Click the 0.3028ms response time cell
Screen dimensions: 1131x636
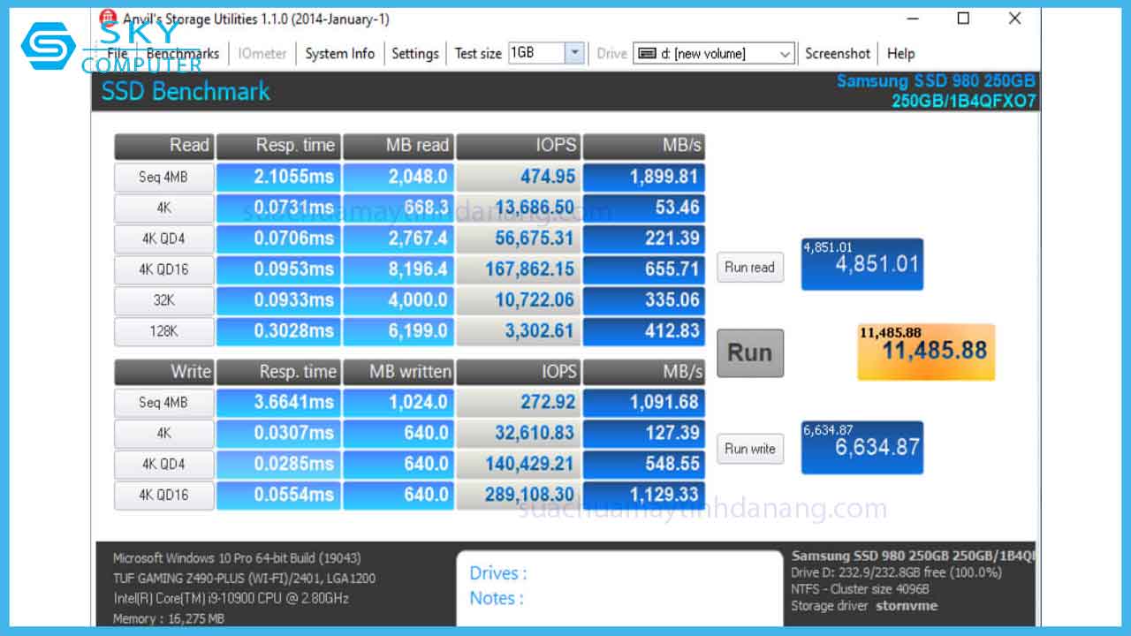tap(278, 331)
